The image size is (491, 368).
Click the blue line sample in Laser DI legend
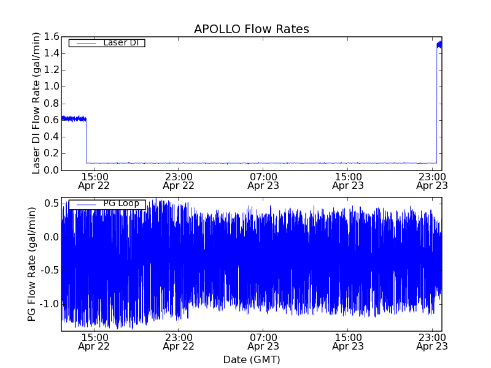coord(85,43)
